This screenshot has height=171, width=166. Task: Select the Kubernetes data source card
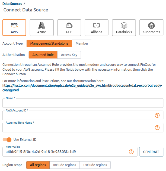151,27
